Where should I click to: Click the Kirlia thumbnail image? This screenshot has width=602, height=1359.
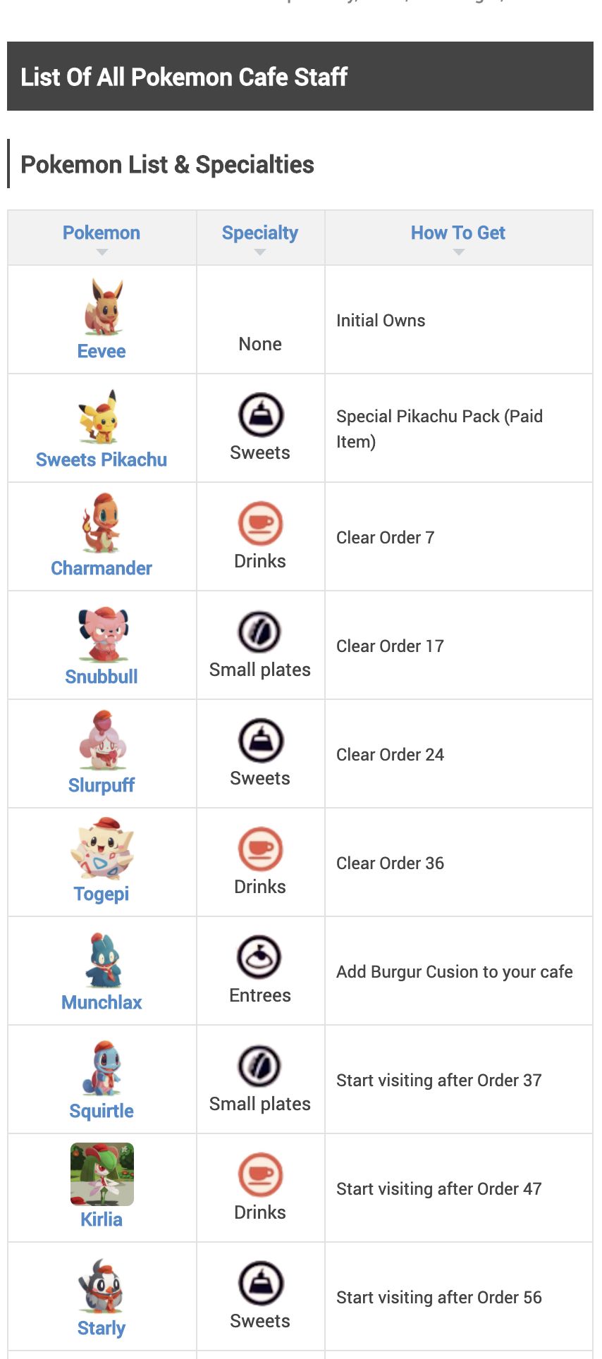(x=102, y=1174)
